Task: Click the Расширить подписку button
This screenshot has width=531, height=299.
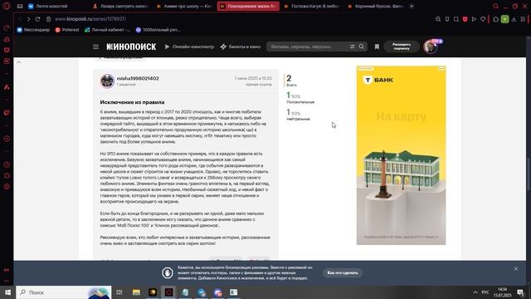Action: pyautogui.click(x=402, y=47)
